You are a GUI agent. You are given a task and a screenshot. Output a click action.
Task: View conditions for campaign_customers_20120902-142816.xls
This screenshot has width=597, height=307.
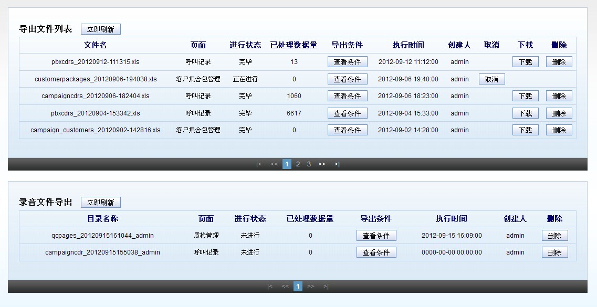(347, 130)
